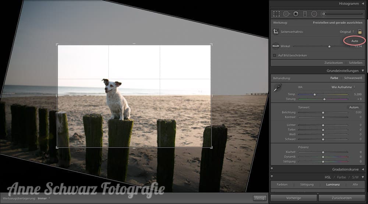Click the Belichtung value 0,00 field

358,112
